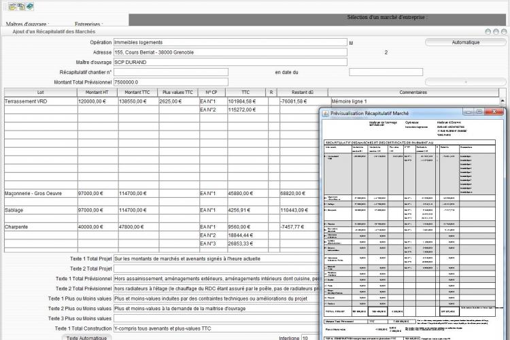Click the Automatique button

[x=465, y=42]
